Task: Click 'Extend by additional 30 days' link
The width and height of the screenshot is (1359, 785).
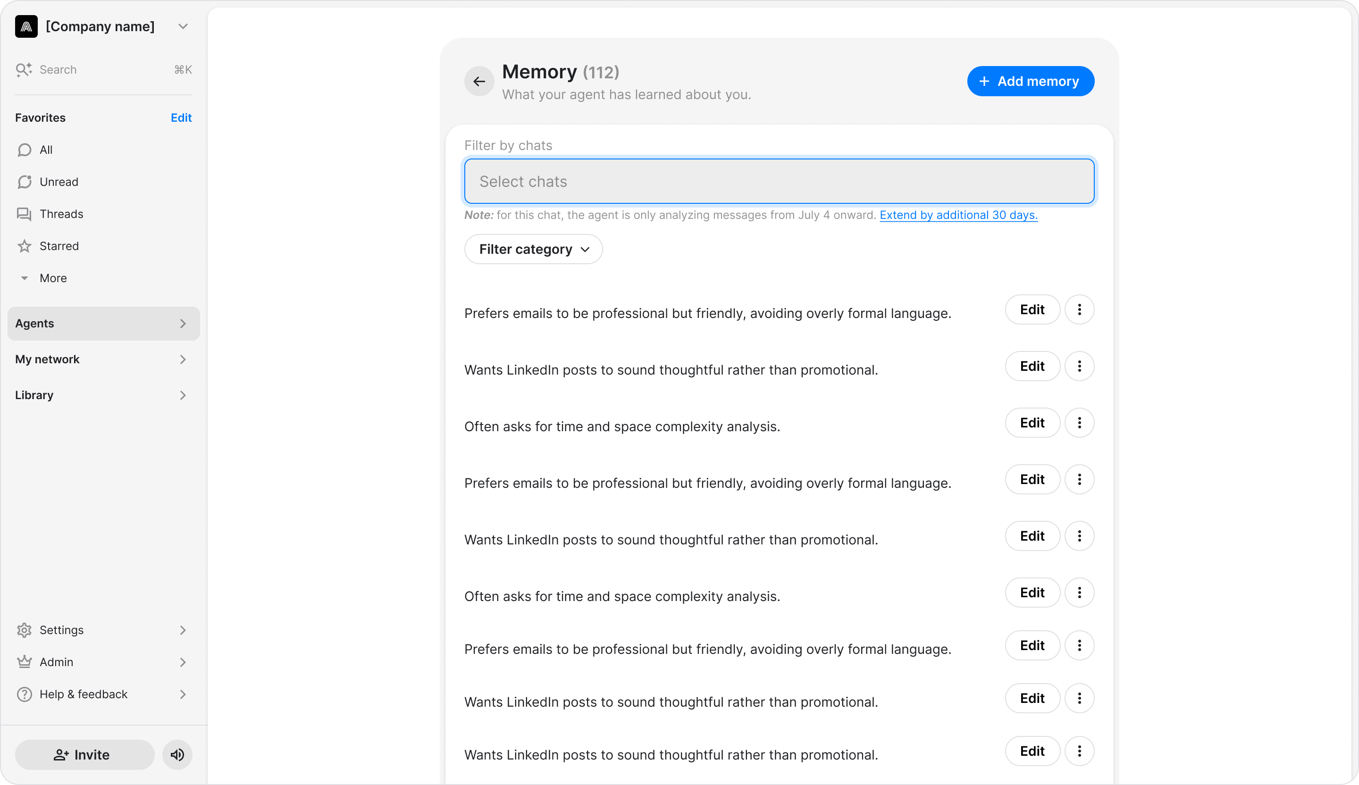Action: [958, 215]
